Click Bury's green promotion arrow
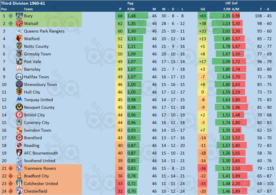The width and height of the screenshot is (276, 195). [x=11, y=16]
